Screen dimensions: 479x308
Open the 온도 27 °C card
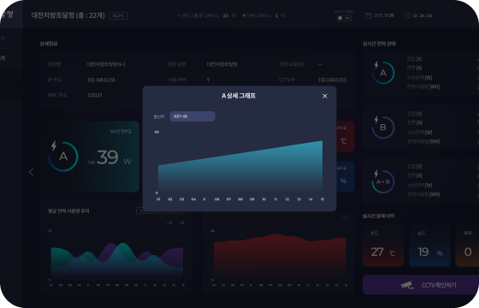[383, 246]
